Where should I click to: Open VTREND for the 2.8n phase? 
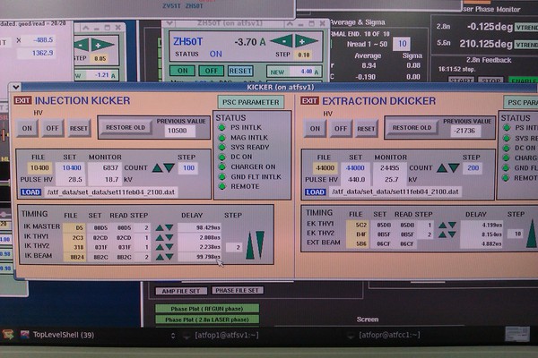[526, 27]
